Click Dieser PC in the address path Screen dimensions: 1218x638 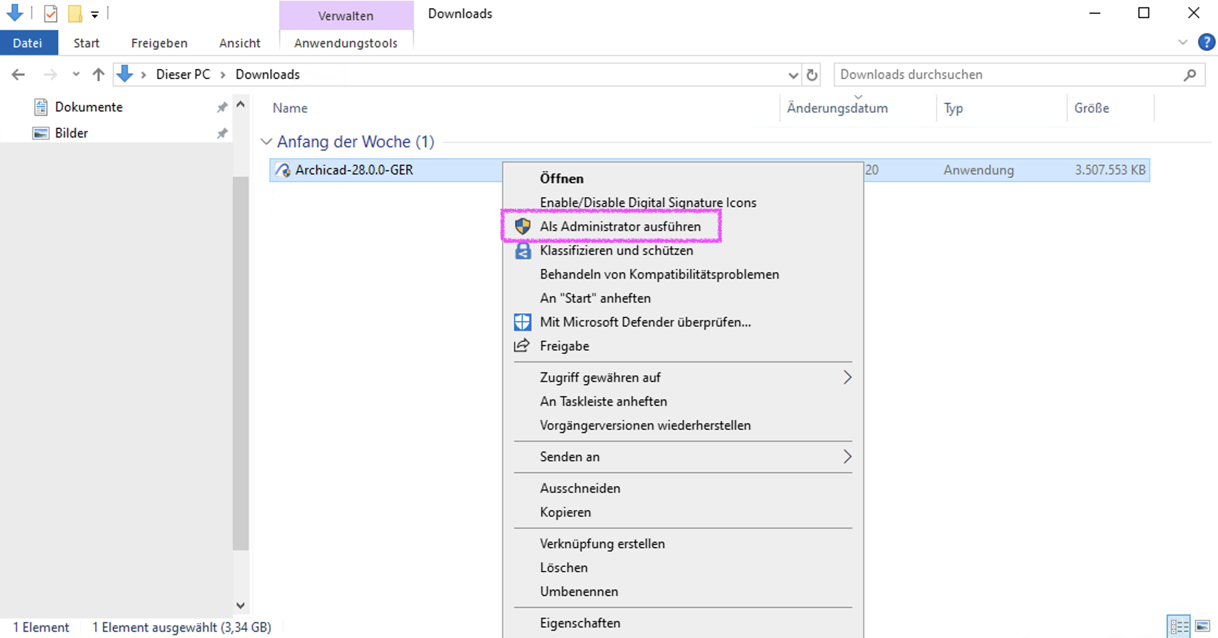[183, 74]
